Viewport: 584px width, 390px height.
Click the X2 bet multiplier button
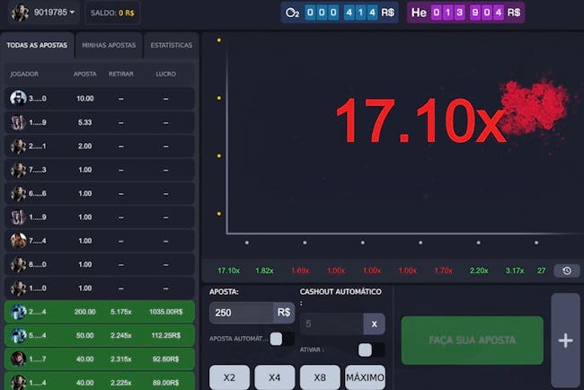(229, 377)
